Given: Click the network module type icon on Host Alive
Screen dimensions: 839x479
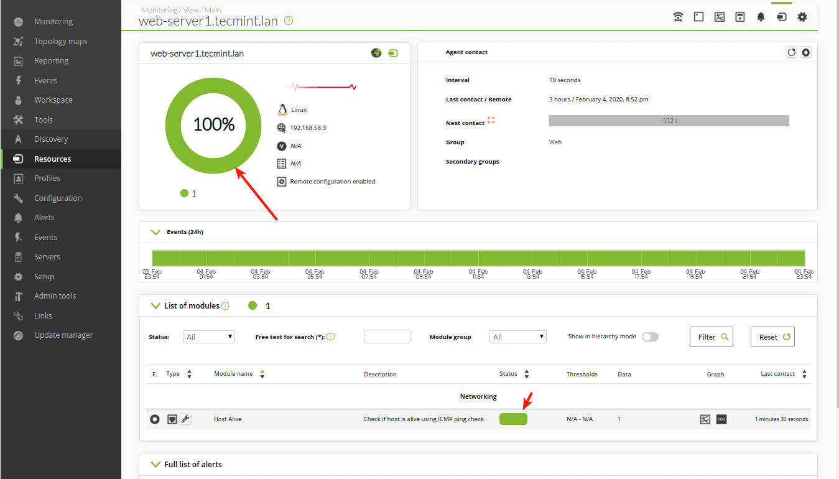Looking at the screenshot, I should click(172, 419).
